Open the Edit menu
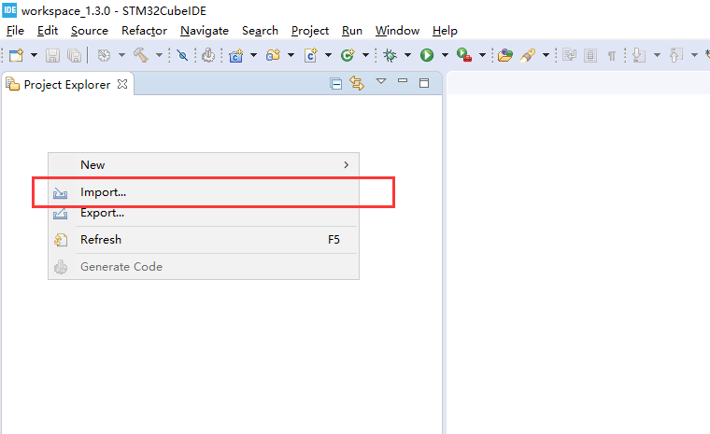 (48, 31)
